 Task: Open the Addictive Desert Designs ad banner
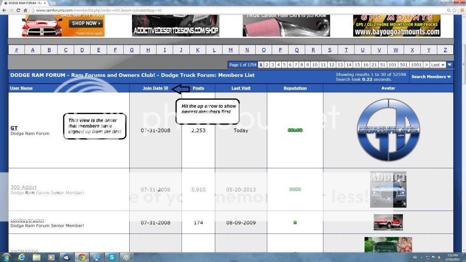(176, 25)
